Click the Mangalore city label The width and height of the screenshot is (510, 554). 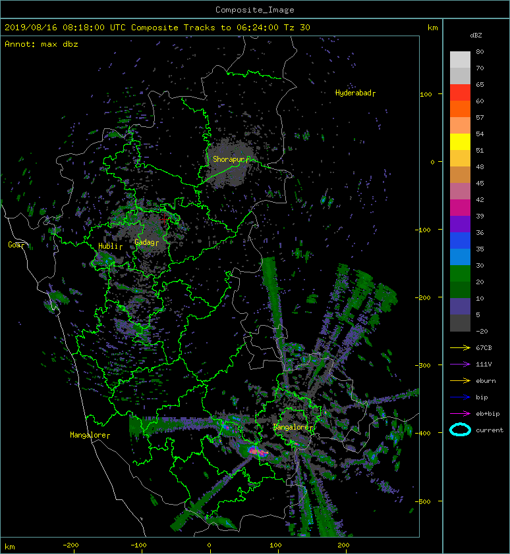(90, 435)
